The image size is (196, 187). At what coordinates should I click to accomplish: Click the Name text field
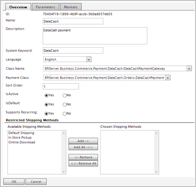tap(73, 21)
